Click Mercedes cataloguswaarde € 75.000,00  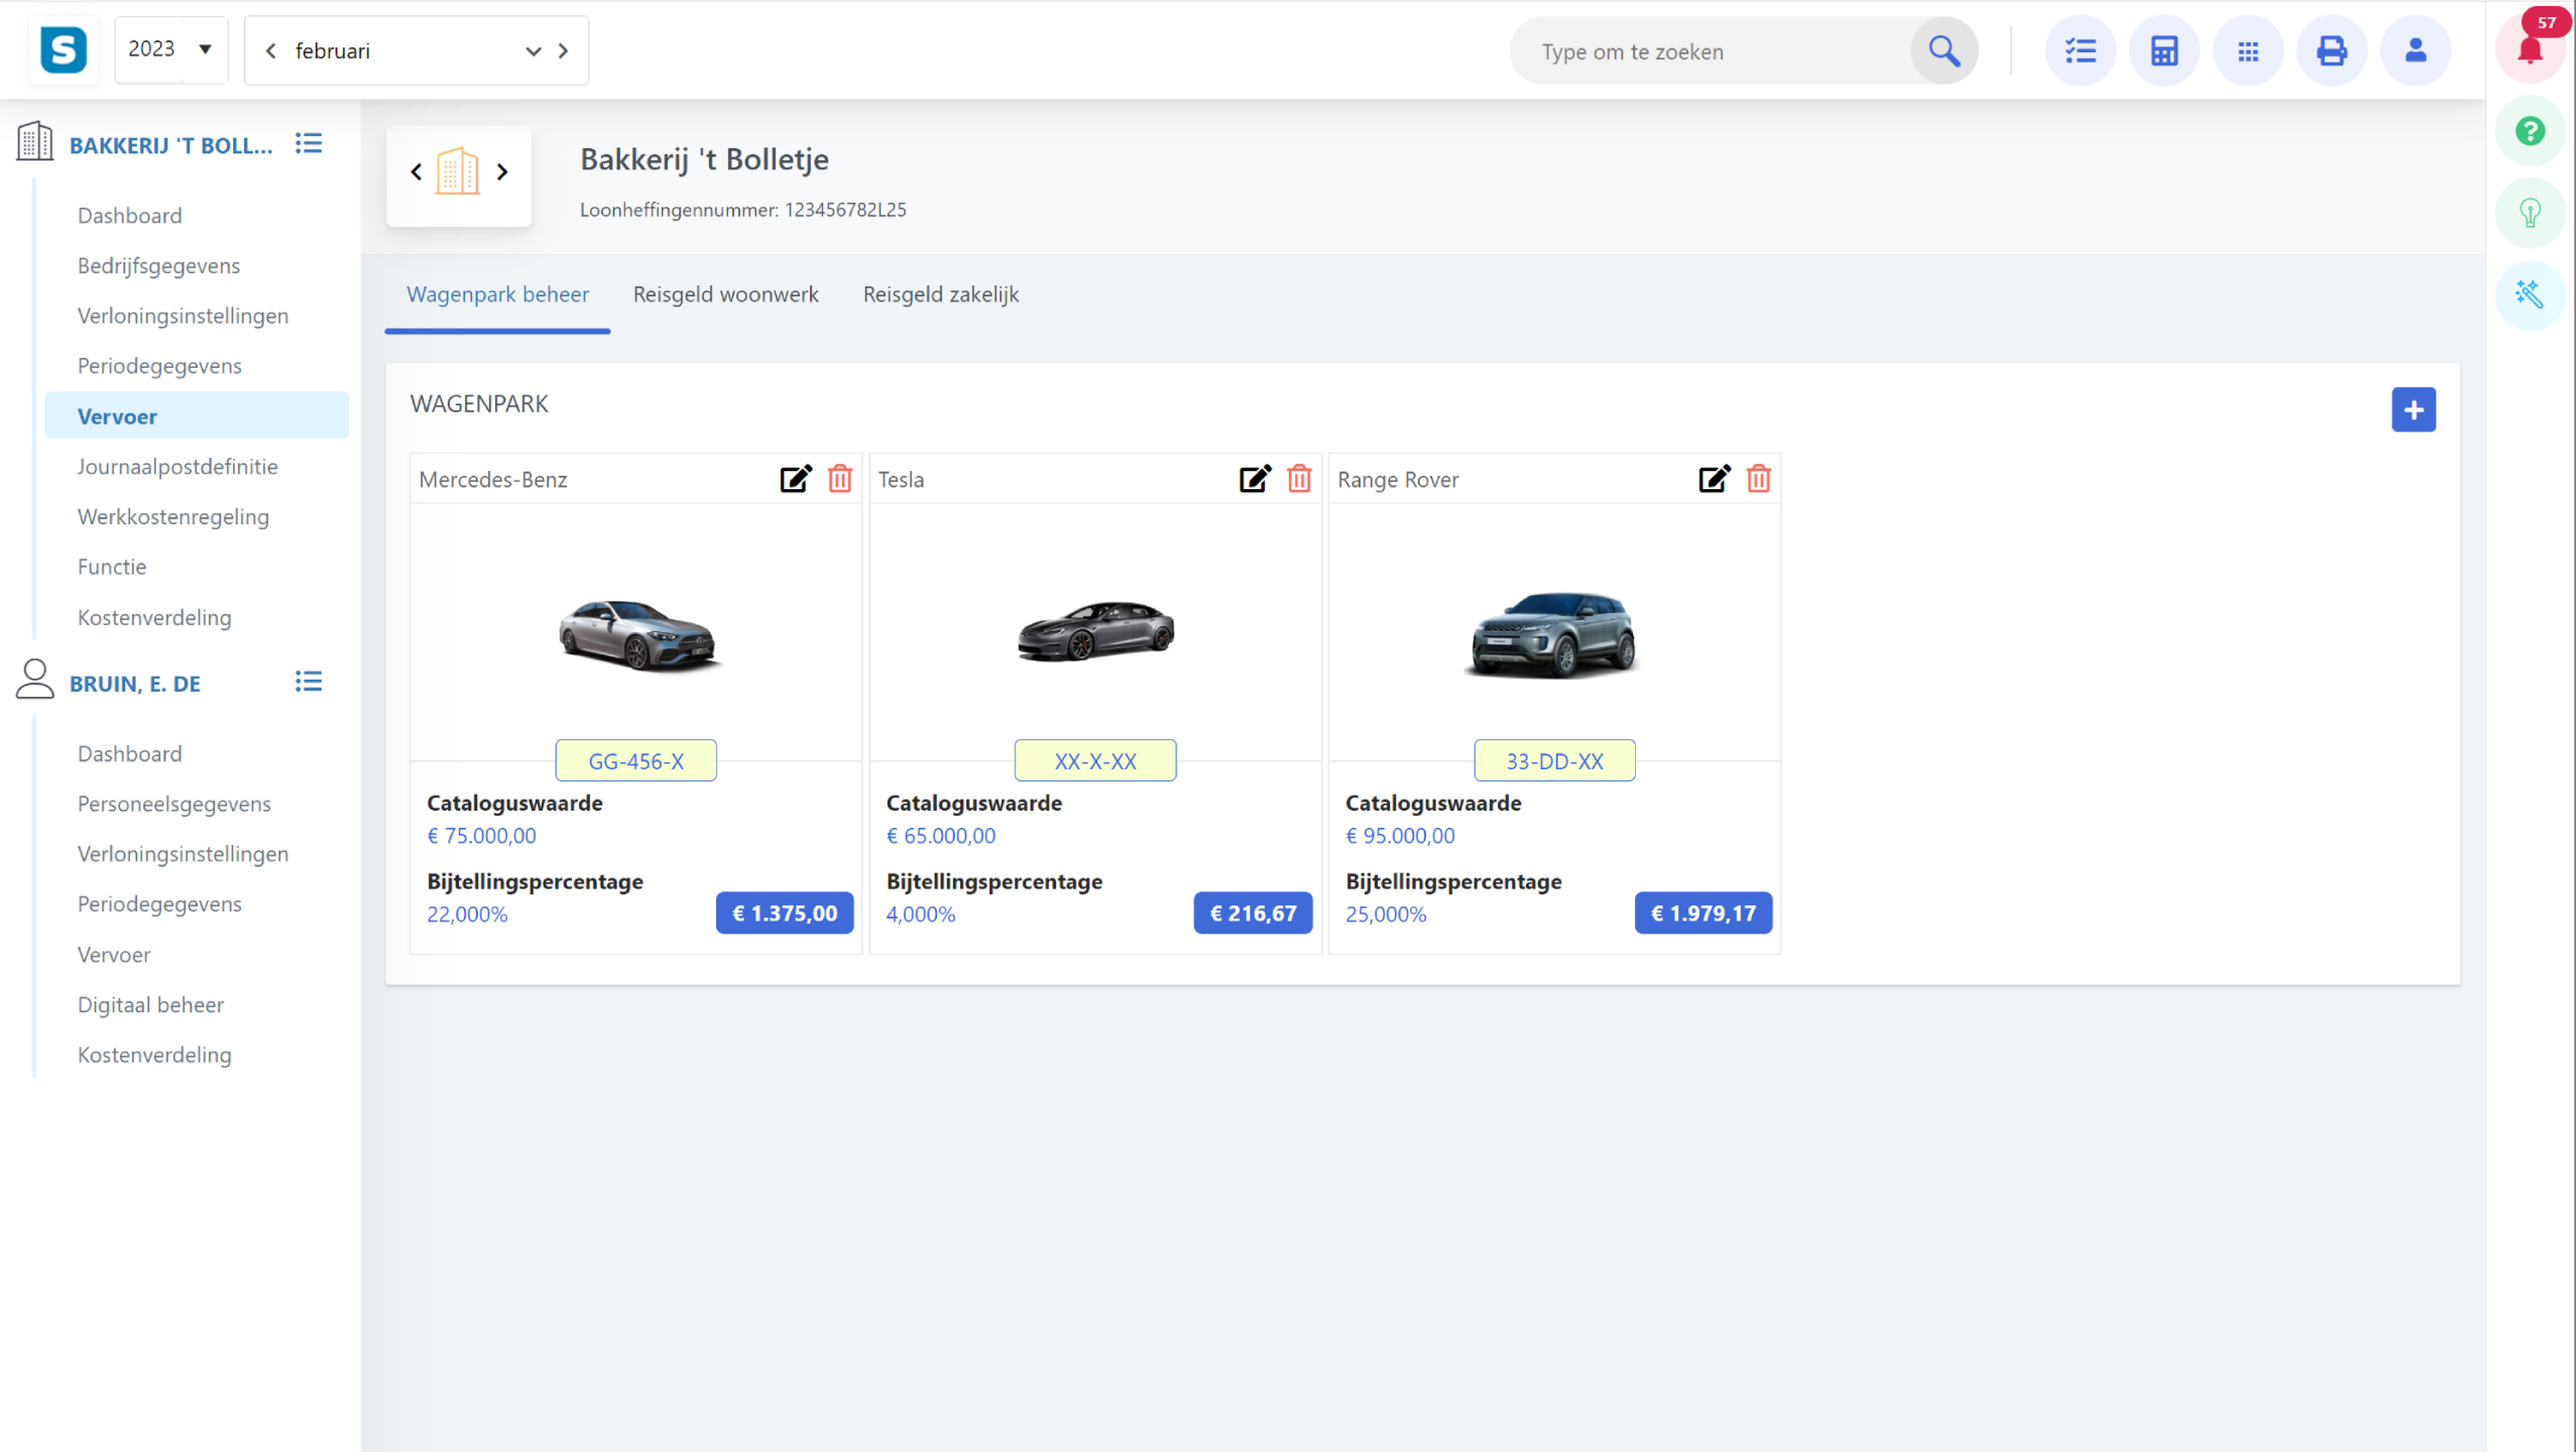click(481, 836)
